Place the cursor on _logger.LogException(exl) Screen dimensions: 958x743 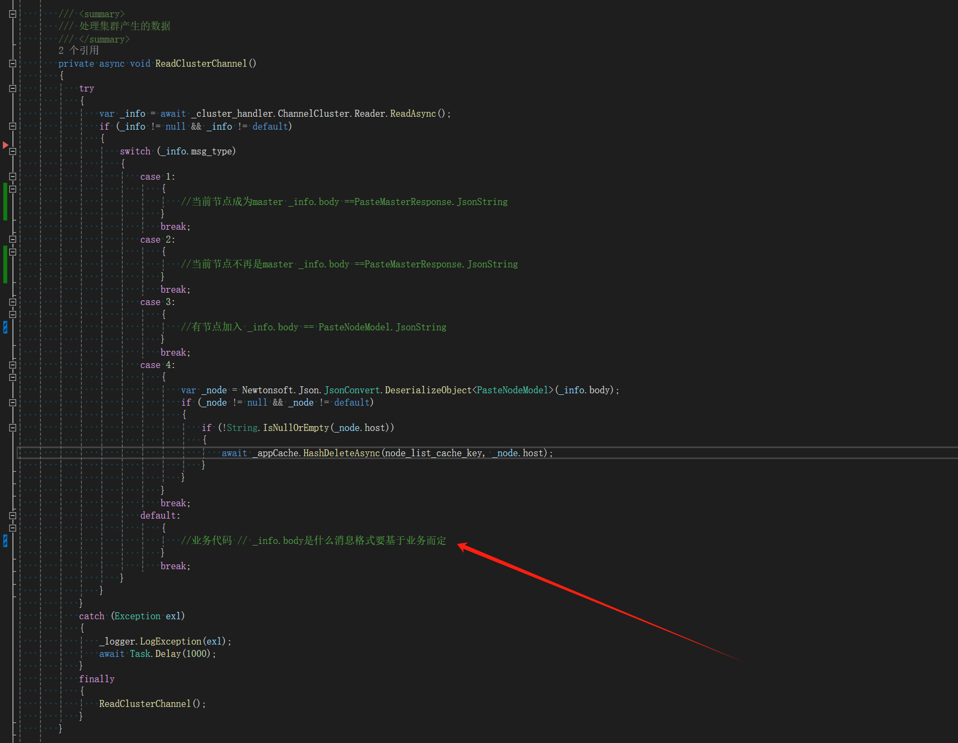coord(165,641)
